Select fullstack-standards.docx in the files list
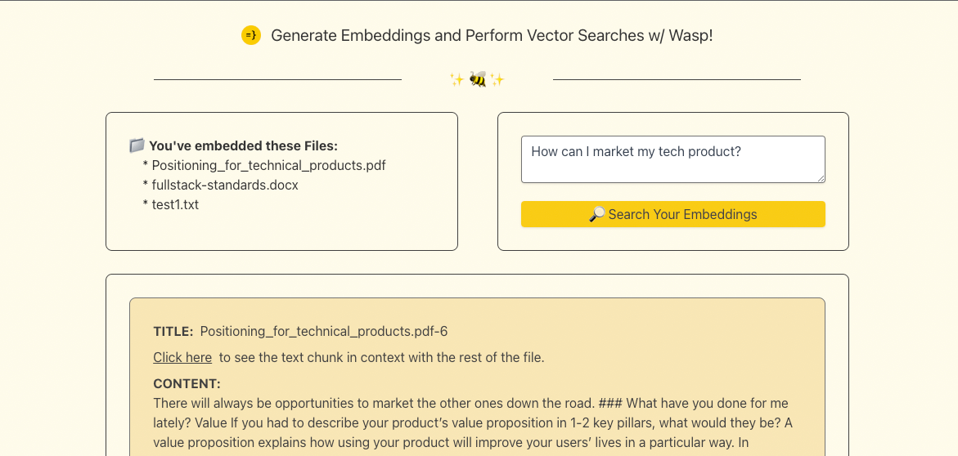This screenshot has height=456, width=958. [x=225, y=185]
